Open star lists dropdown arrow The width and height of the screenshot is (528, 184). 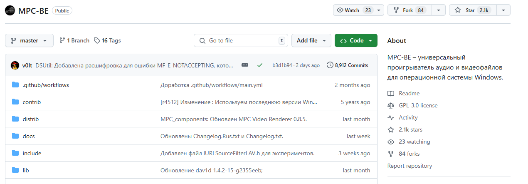tap(503, 10)
